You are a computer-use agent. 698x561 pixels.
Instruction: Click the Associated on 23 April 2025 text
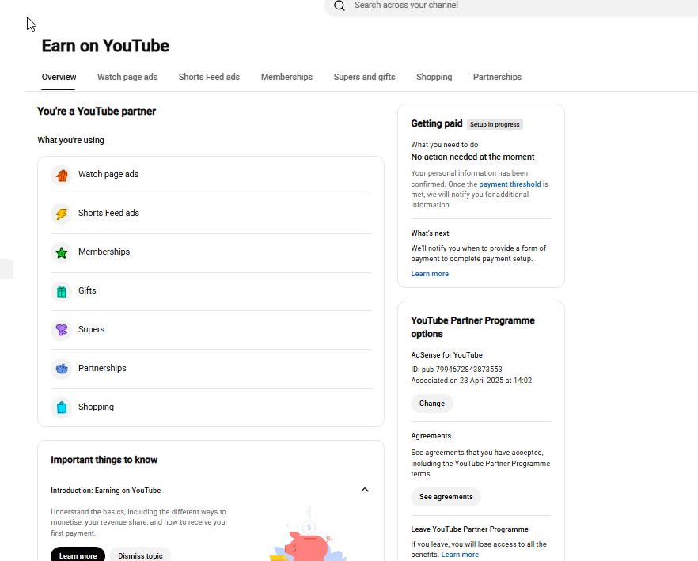pyautogui.click(x=472, y=381)
